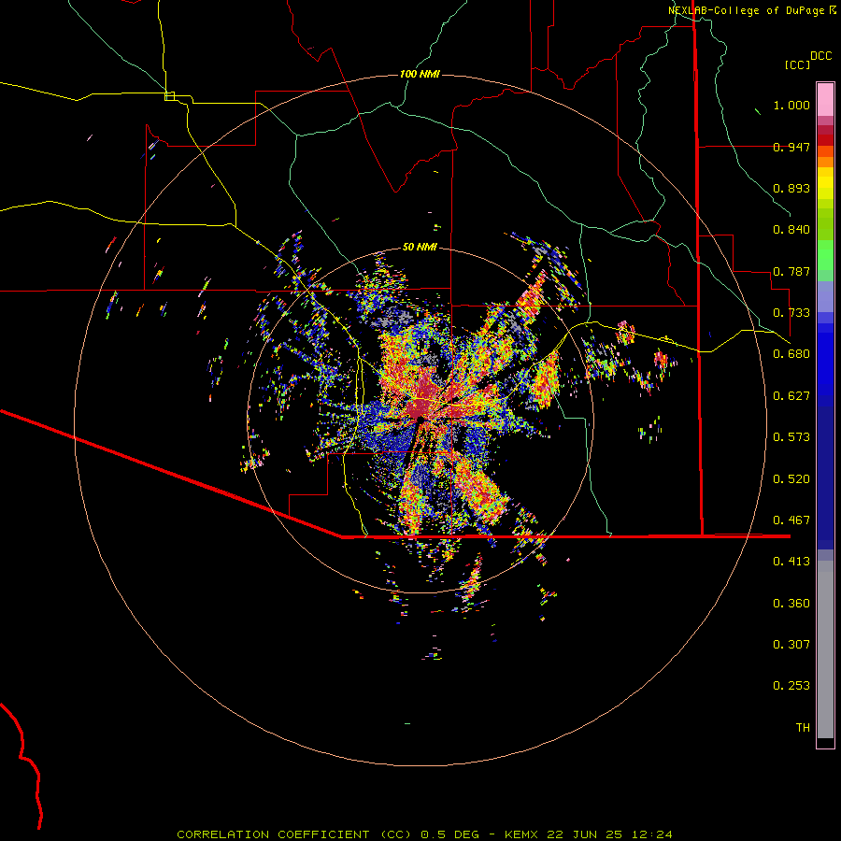Click the NEXLAB-College of DuPage watermark text

[746, 10]
